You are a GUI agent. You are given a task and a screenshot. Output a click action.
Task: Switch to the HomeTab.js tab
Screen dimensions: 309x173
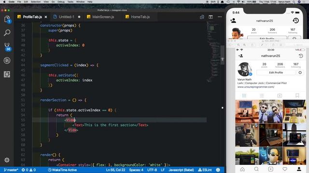(x=140, y=17)
